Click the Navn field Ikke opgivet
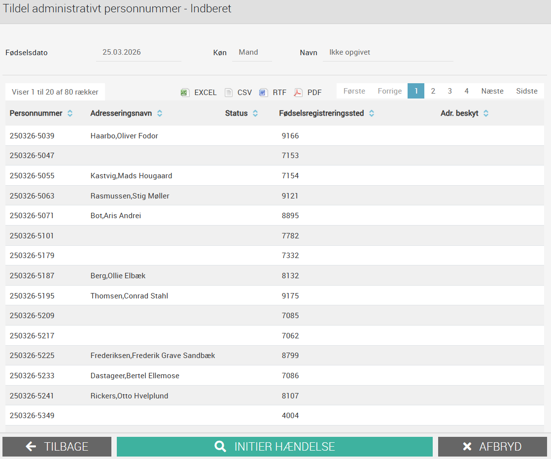Screen dimensions: 551x459 point(388,52)
